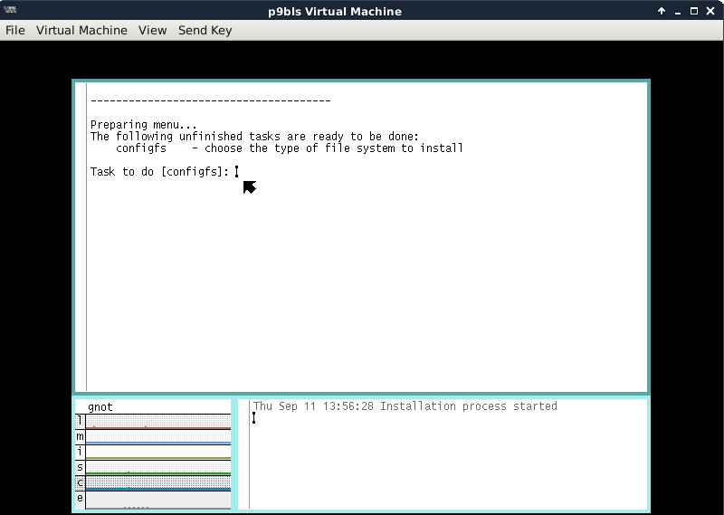Open the File menu
Image resolution: width=724 pixels, height=515 pixels.
[x=14, y=30]
